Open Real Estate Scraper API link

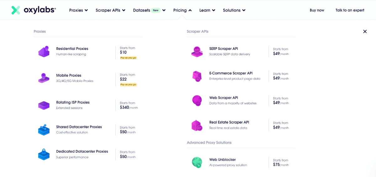[229, 122]
